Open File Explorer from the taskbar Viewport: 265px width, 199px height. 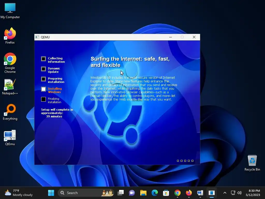coord(143,193)
